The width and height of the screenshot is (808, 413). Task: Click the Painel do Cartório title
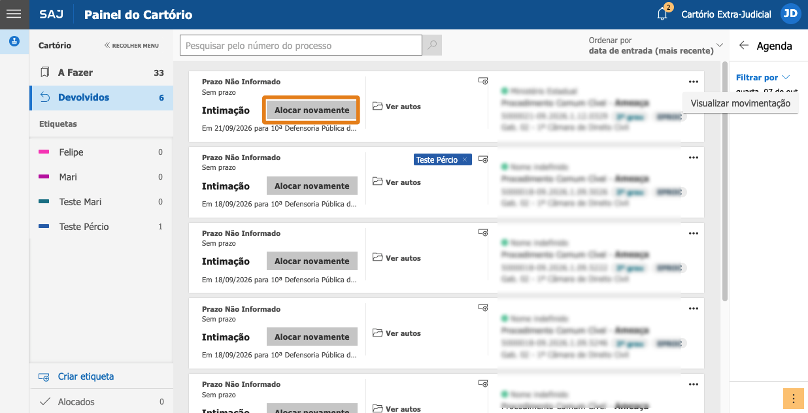139,14
